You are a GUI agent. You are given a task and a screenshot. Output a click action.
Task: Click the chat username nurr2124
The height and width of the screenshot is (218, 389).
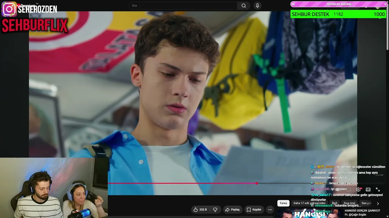coord(322,189)
